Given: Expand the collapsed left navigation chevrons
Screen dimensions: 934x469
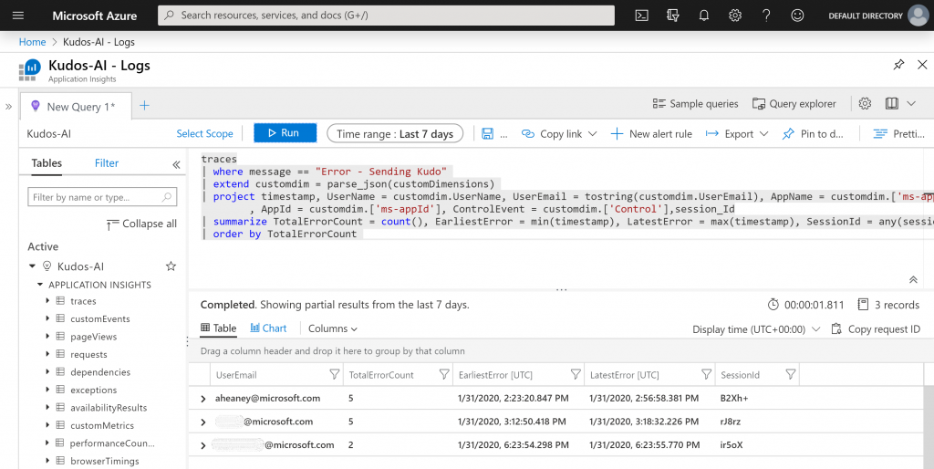Looking at the screenshot, I should (x=8, y=107).
